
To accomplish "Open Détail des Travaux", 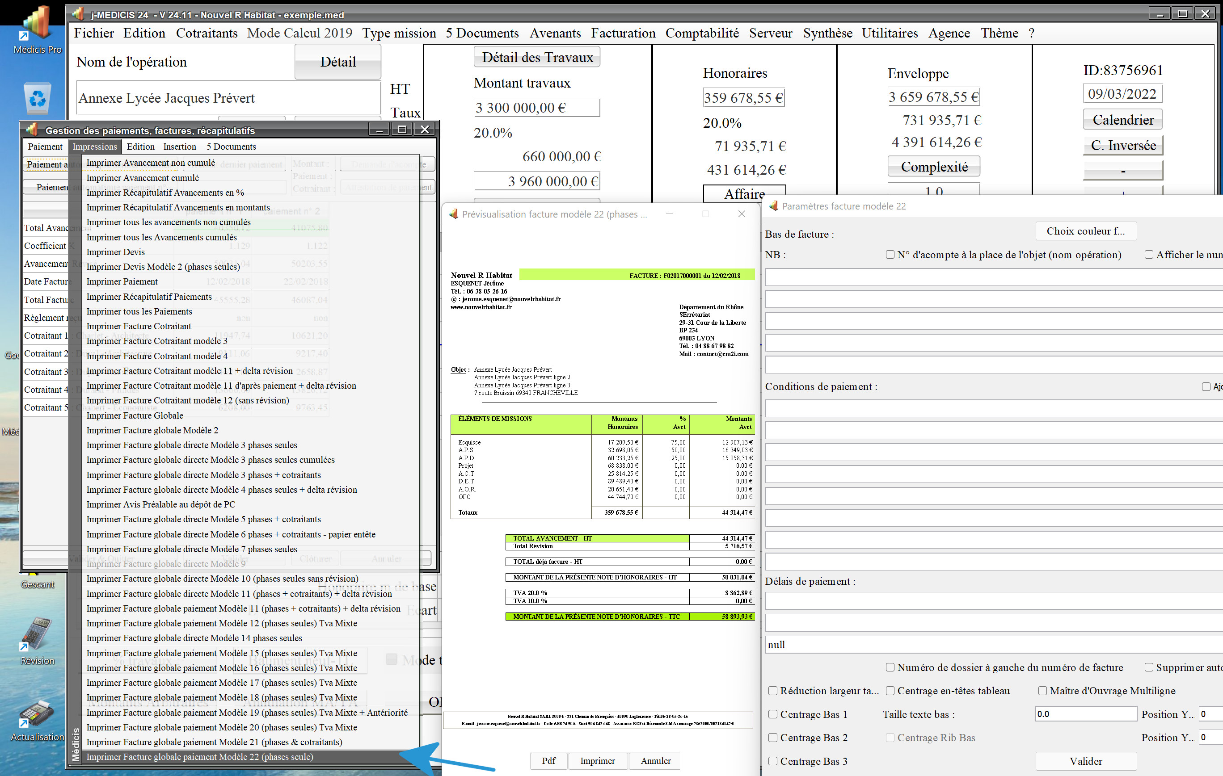I will click(537, 57).
